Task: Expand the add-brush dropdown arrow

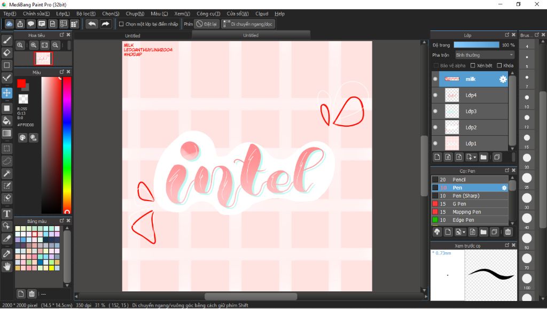Action: pyautogui.click(x=464, y=232)
